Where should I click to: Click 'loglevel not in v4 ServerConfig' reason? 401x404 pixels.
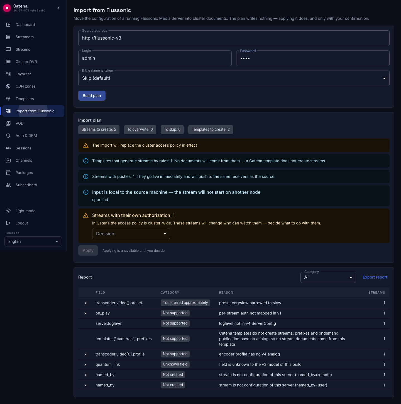(248, 323)
